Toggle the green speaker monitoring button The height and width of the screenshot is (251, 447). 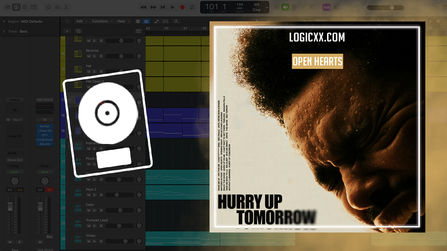point(285,7)
